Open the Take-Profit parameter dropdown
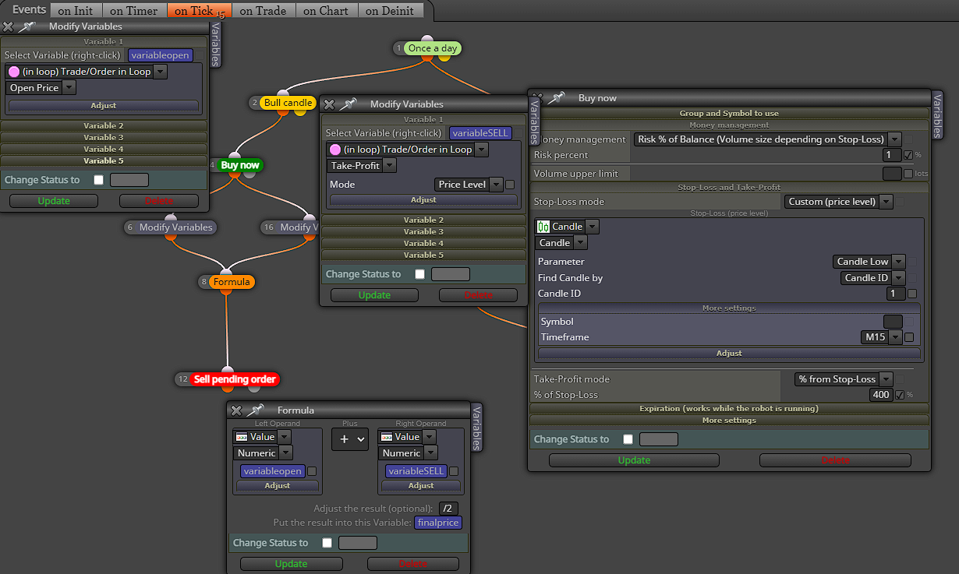This screenshot has height=574, width=959. [362, 165]
